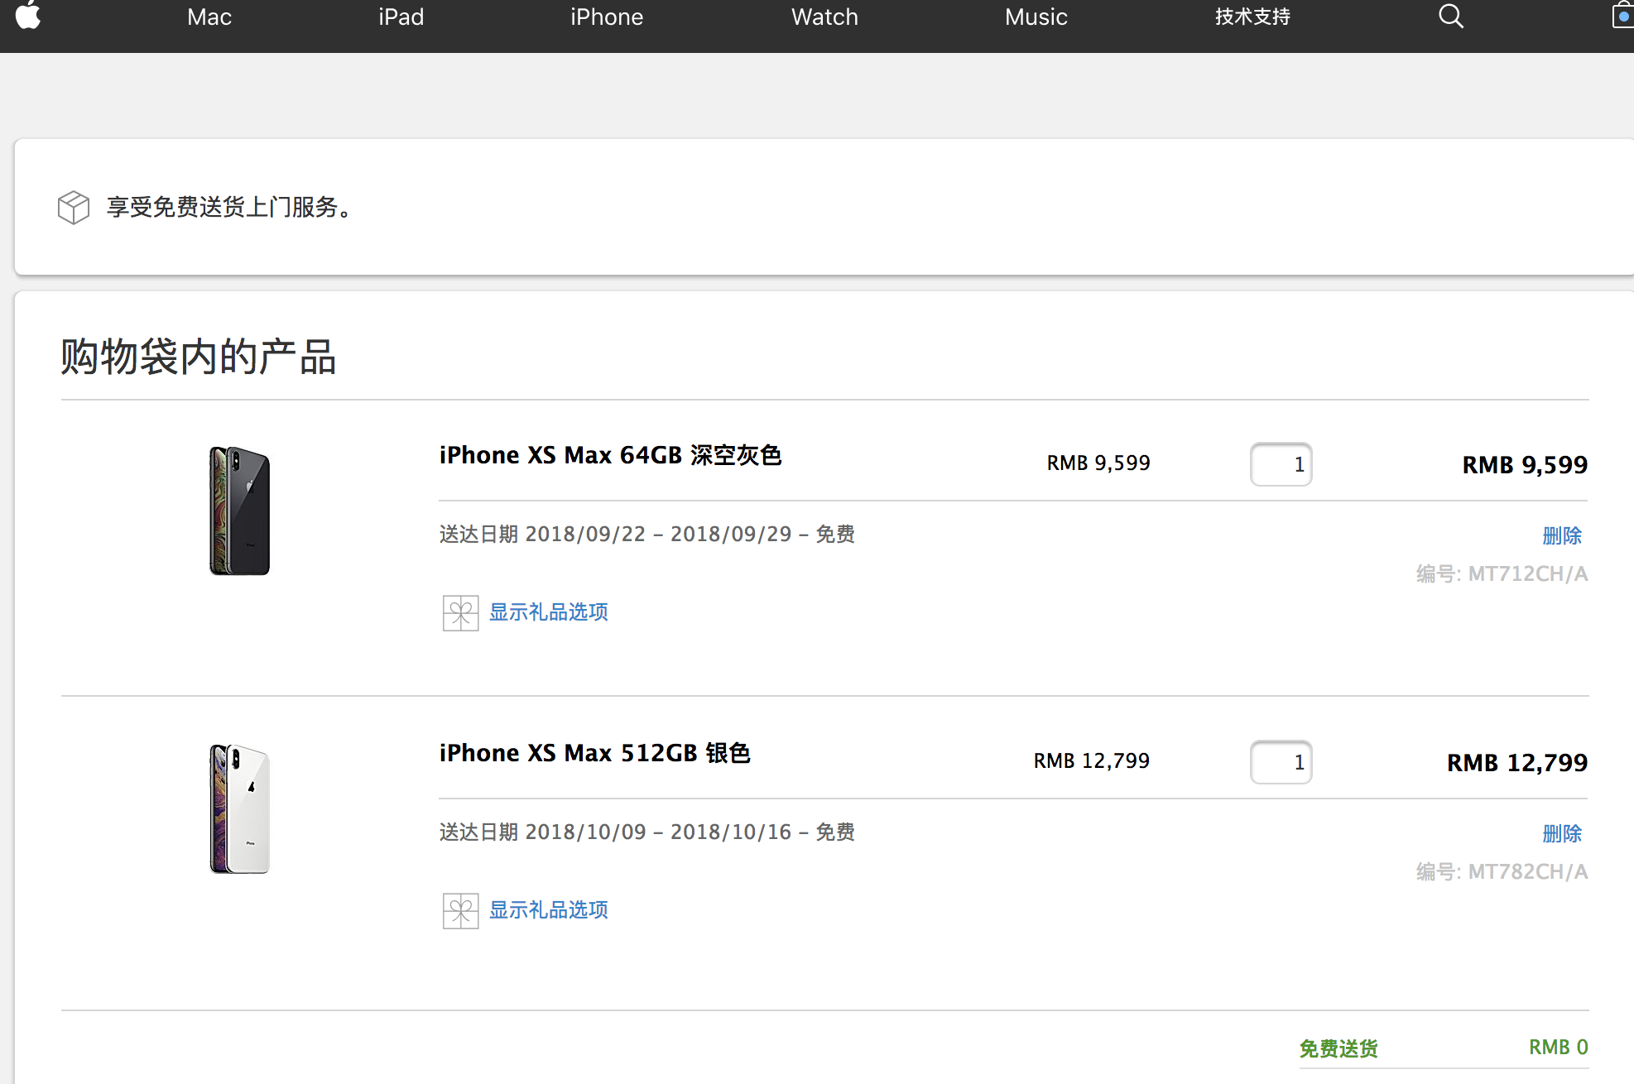Select Music in the navigation bar
The image size is (1634, 1084).
(1036, 17)
